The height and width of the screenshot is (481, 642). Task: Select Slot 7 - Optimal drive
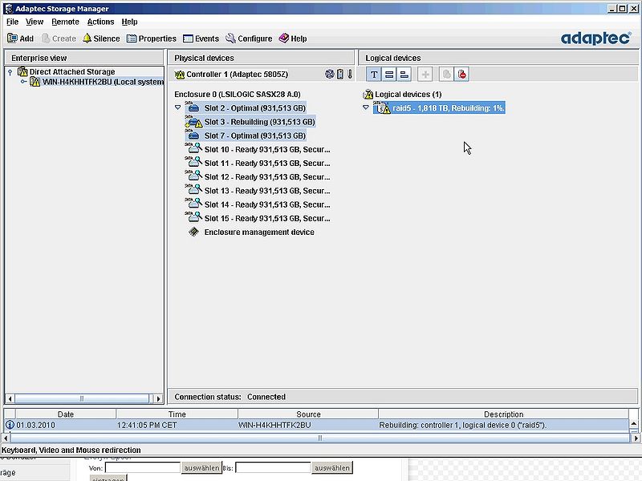tap(254, 135)
